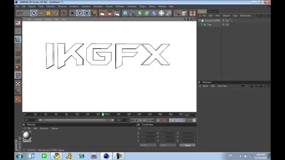The height and width of the screenshot is (160, 285).
Task: Click the Phong tag on Extrude NURBS
Action: 231,20
